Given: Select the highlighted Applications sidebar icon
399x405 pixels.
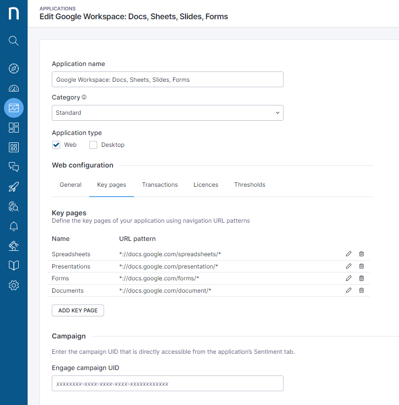Looking at the screenshot, I should click(x=14, y=108).
